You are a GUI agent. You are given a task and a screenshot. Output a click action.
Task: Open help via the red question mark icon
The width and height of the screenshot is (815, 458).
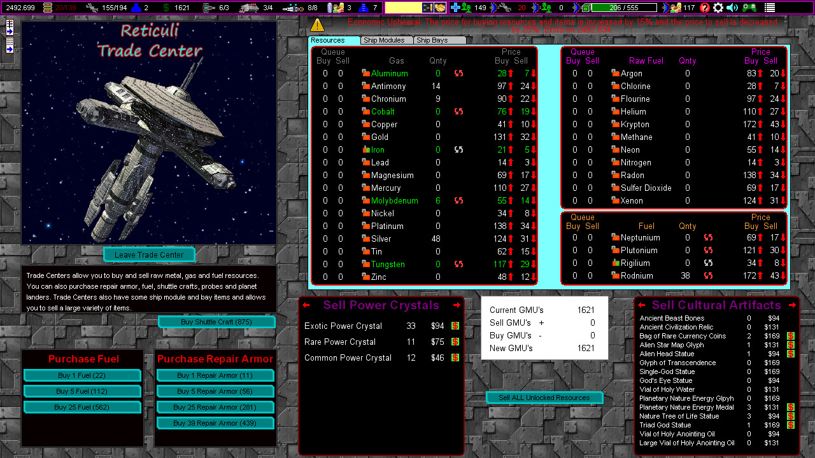coord(704,8)
